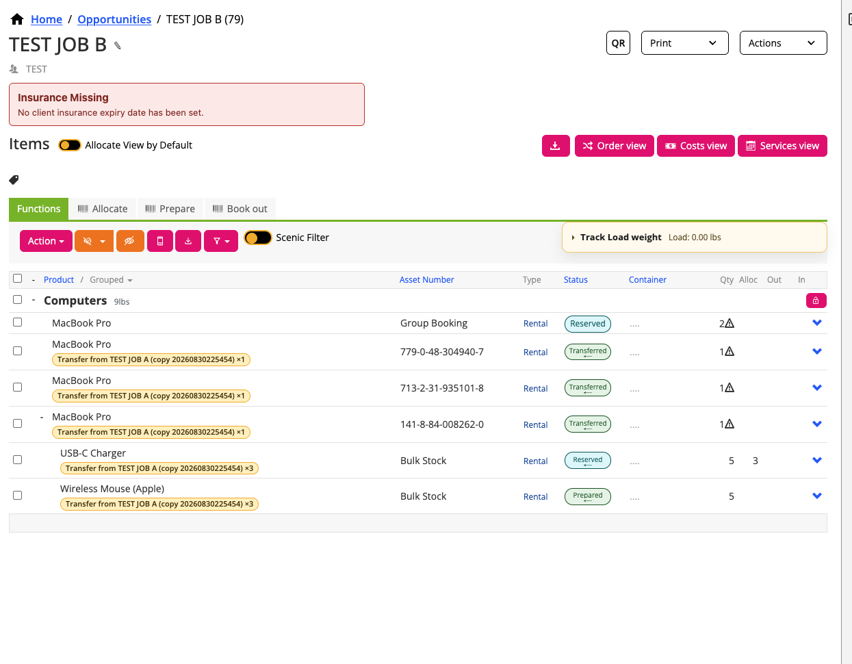852x664 pixels.
Task: Click Reserved status on Group Booking row
Action: tap(588, 324)
